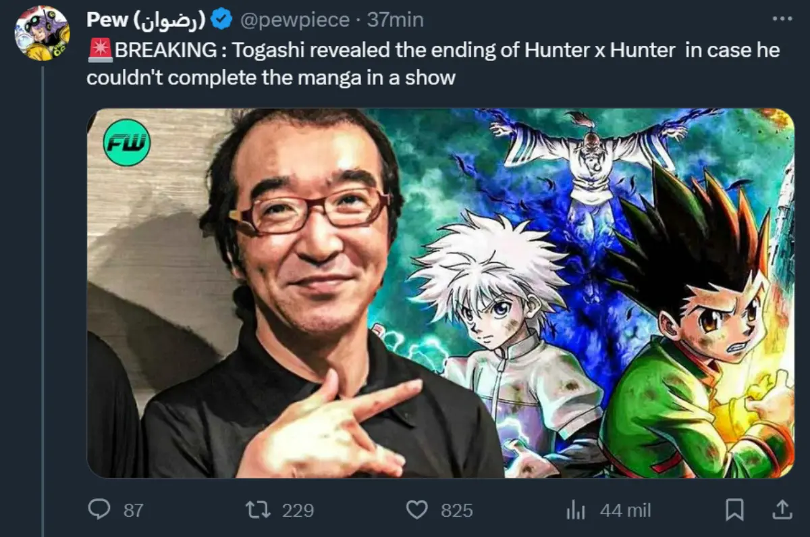Click the 229 repost count
Screen dimensions: 810x537
tap(298, 510)
